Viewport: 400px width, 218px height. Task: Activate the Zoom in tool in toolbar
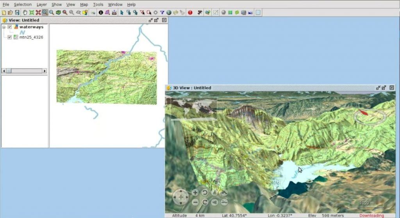click(x=45, y=12)
